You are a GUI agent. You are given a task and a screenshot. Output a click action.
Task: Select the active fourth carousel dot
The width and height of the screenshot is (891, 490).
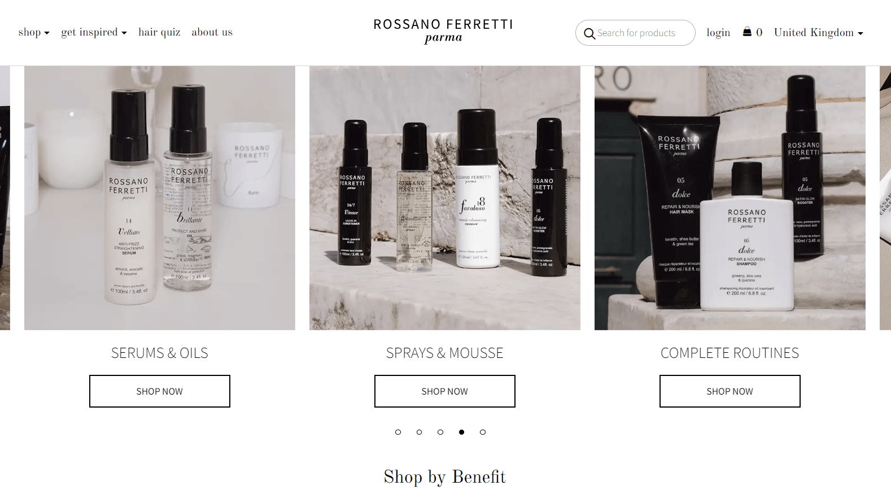point(461,432)
